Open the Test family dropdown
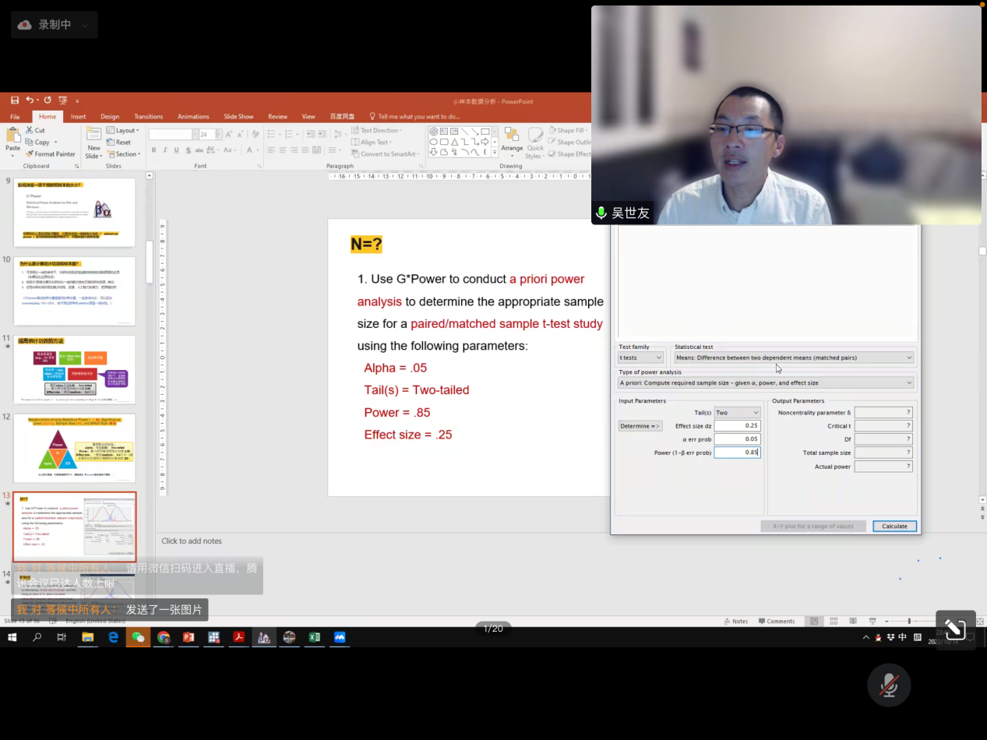 click(640, 358)
